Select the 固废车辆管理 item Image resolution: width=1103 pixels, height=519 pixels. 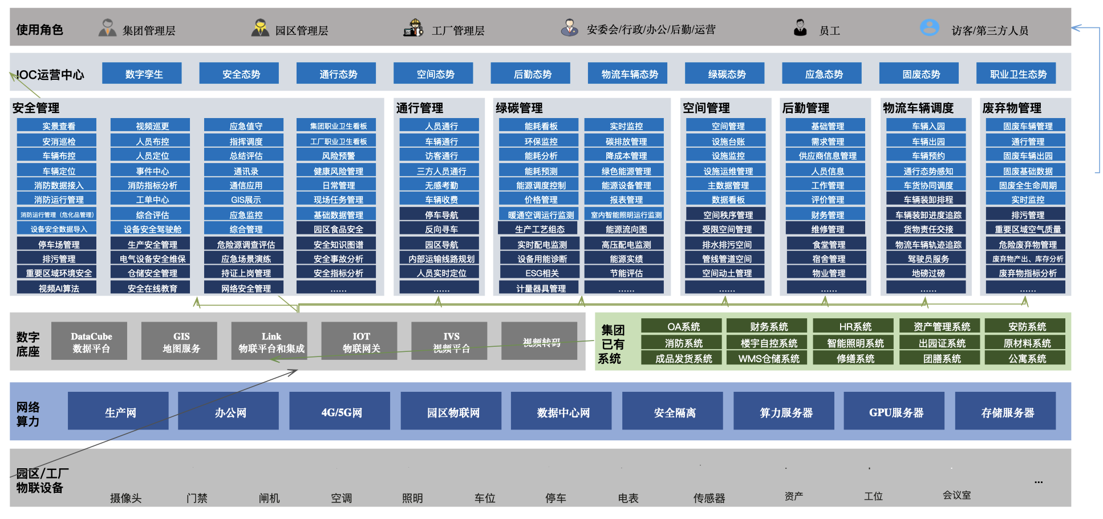coord(1025,125)
